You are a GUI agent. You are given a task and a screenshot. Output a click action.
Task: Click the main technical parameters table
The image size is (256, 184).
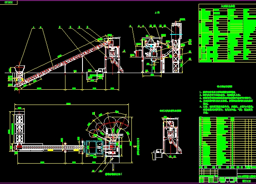click(227, 33)
